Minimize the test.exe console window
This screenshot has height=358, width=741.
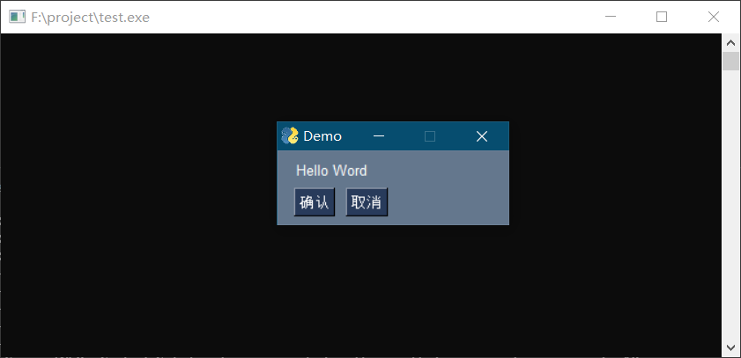(611, 17)
